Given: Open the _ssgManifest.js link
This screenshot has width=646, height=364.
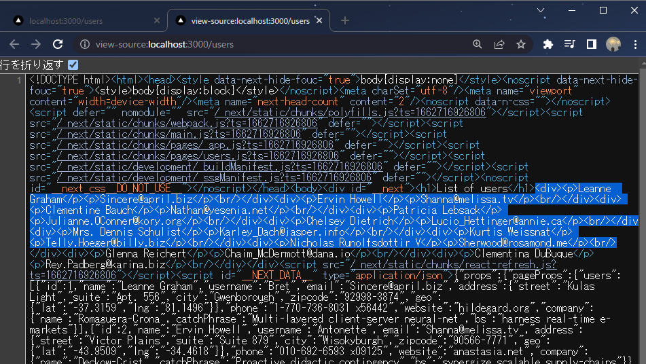Looking at the screenshot, I should coord(214,177).
